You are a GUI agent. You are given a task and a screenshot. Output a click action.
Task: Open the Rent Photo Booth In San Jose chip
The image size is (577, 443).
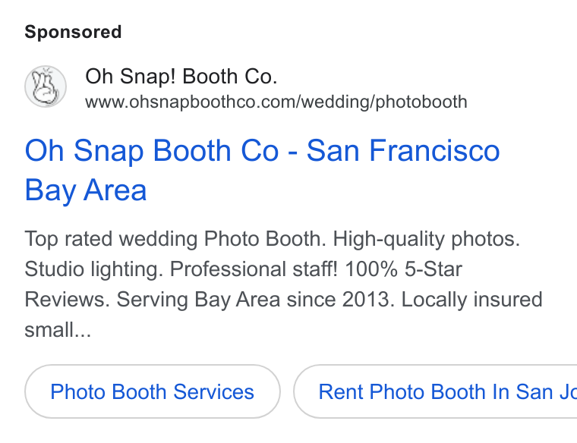click(x=435, y=391)
